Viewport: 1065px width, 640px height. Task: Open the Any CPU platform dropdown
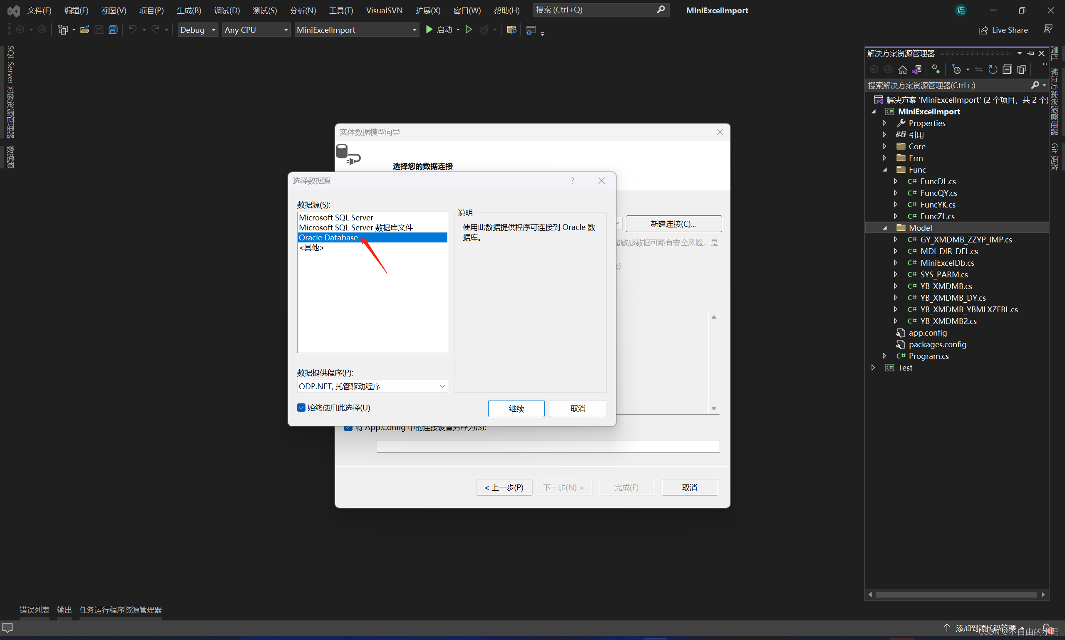click(x=285, y=30)
